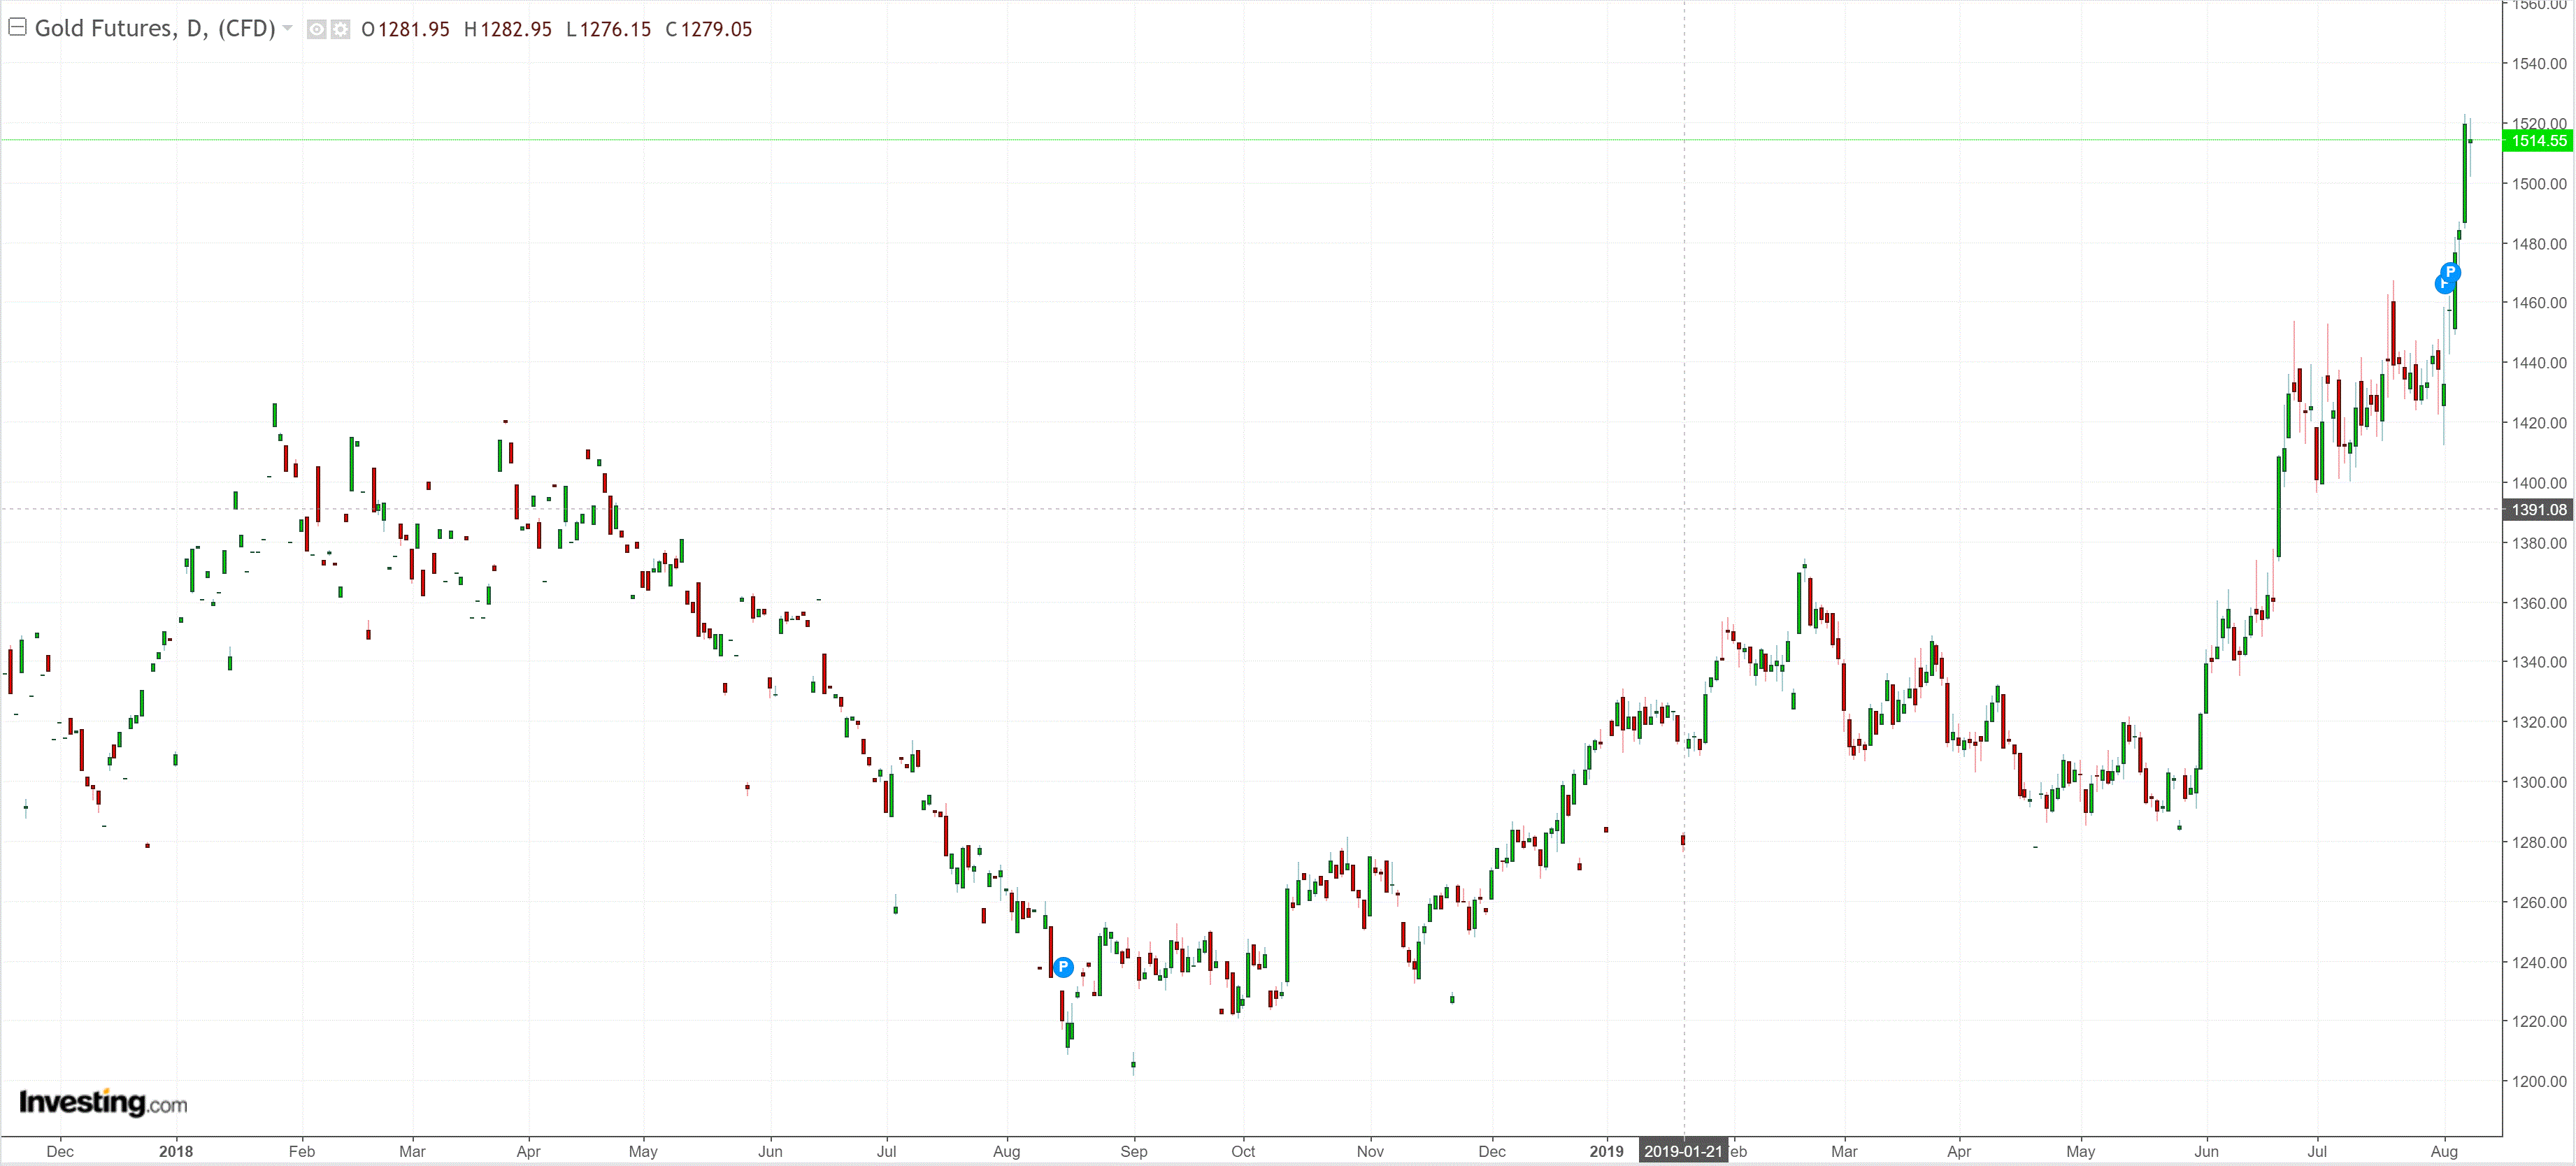This screenshot has height=1166, width=2576.
Task: Click the bold 2019 year label on time axis
Action: point(1606,1151)
